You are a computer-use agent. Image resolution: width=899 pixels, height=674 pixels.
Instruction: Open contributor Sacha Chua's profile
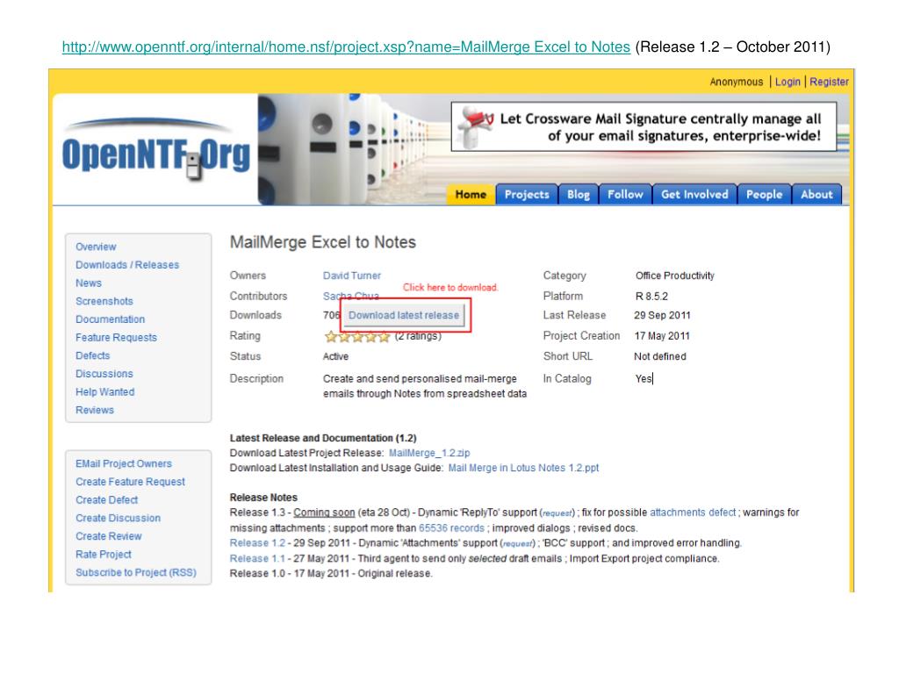click(351, 297)
